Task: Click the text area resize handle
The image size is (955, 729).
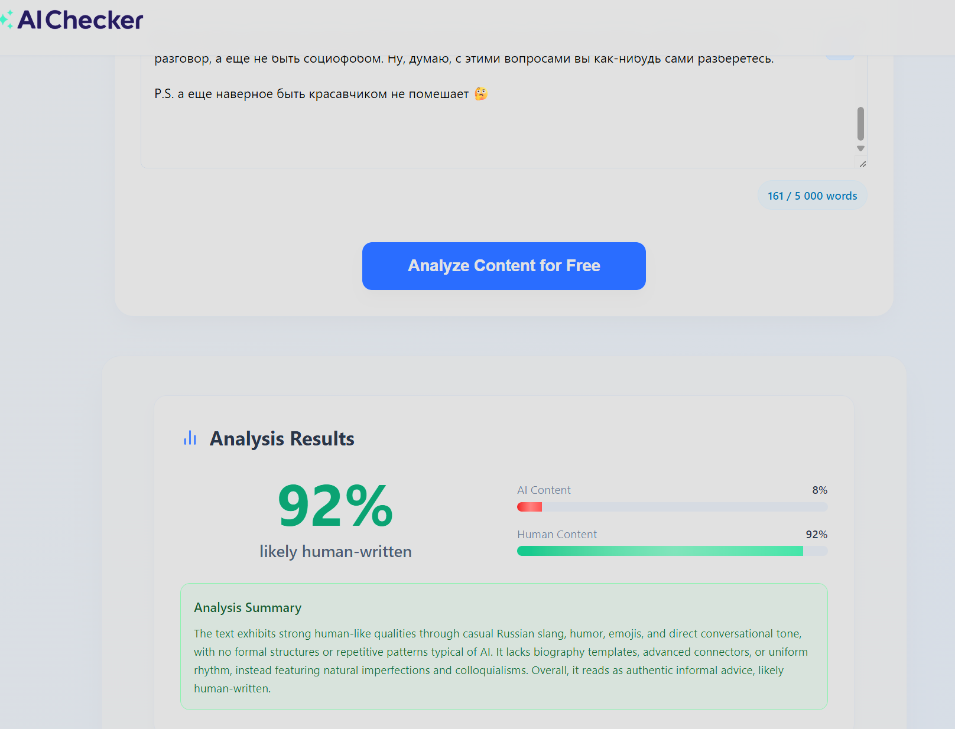Action: pos(863,164)
